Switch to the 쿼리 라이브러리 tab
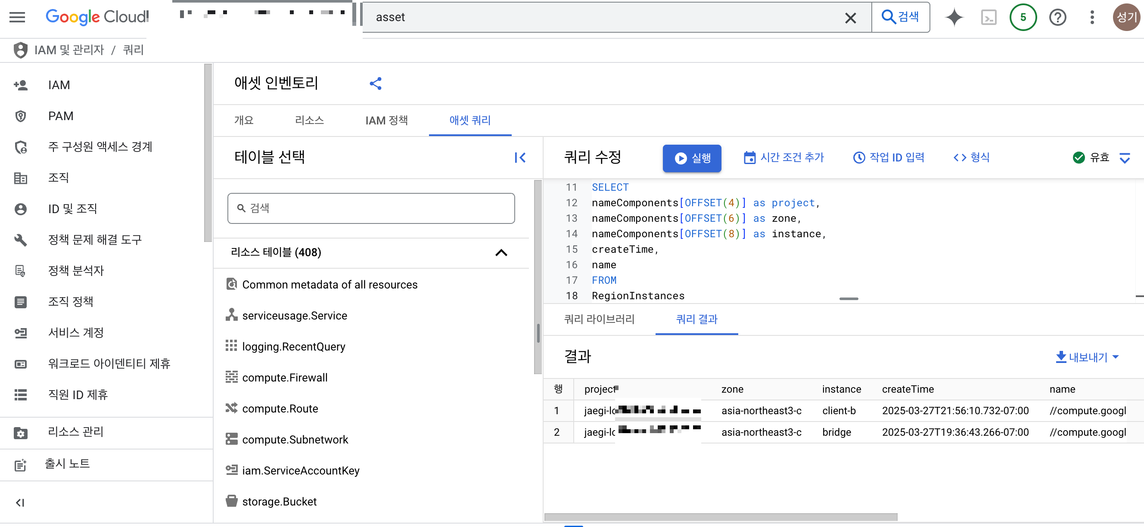The image size is (1144, 527). pyautogui.click(x=599, y=319)
